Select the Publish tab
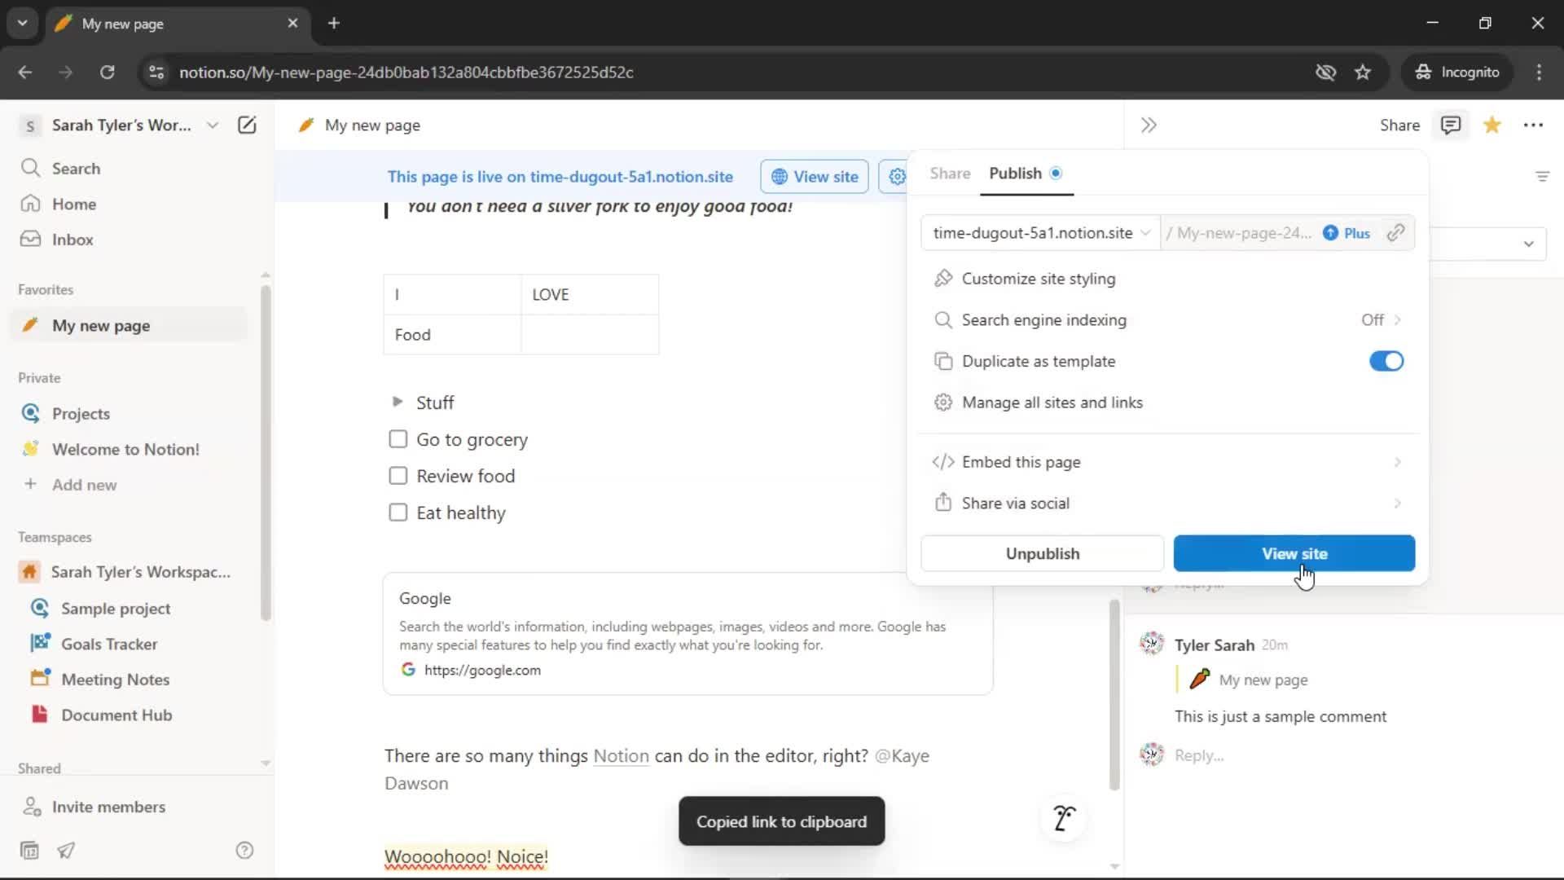Viewport: 1564px width, 880px height. point(1026,174)
